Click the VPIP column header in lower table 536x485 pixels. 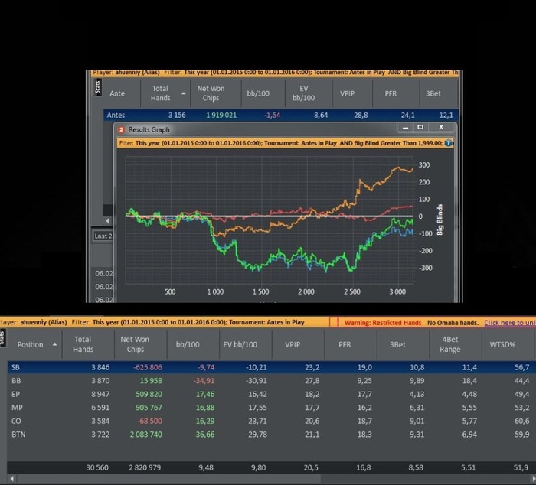[x=293, y=344]
